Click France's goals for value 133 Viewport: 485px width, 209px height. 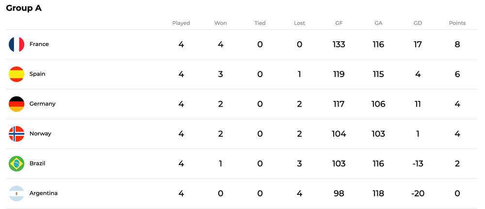click(x=339, y=45)
